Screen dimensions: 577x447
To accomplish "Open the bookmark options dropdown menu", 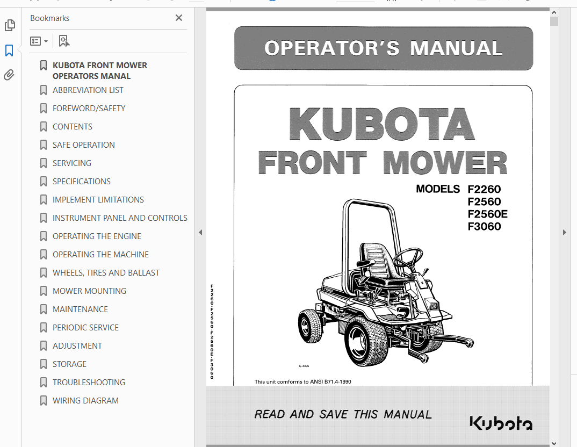I will click(39, 41).
